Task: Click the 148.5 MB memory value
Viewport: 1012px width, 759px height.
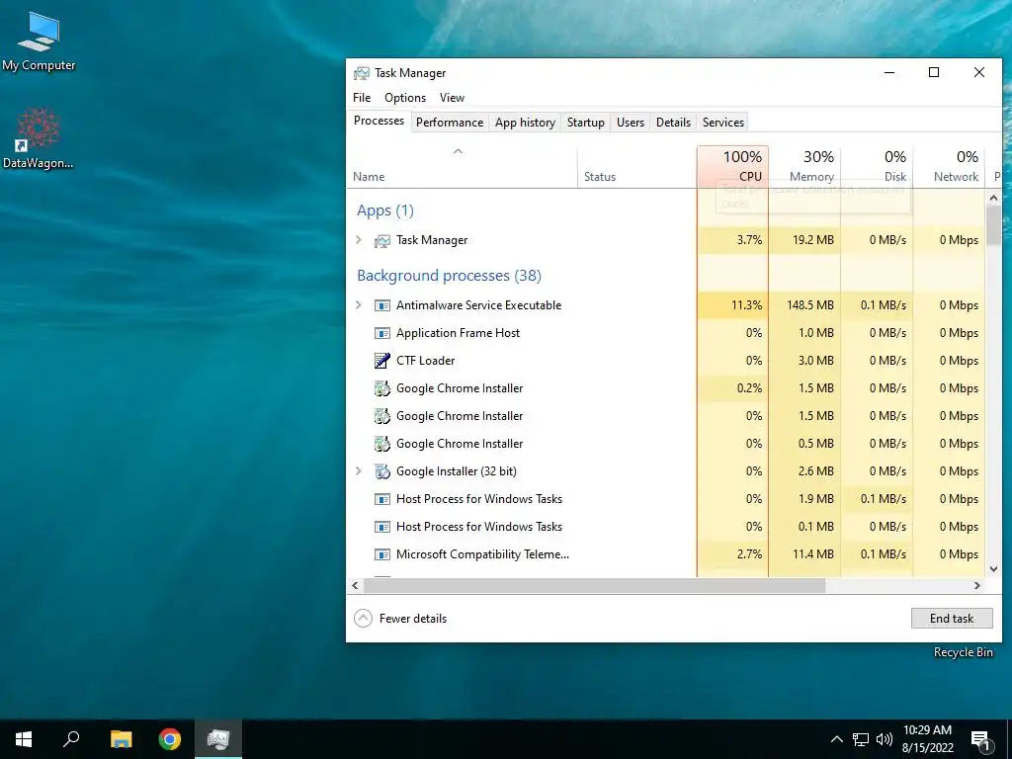Action: click(810, 305)
